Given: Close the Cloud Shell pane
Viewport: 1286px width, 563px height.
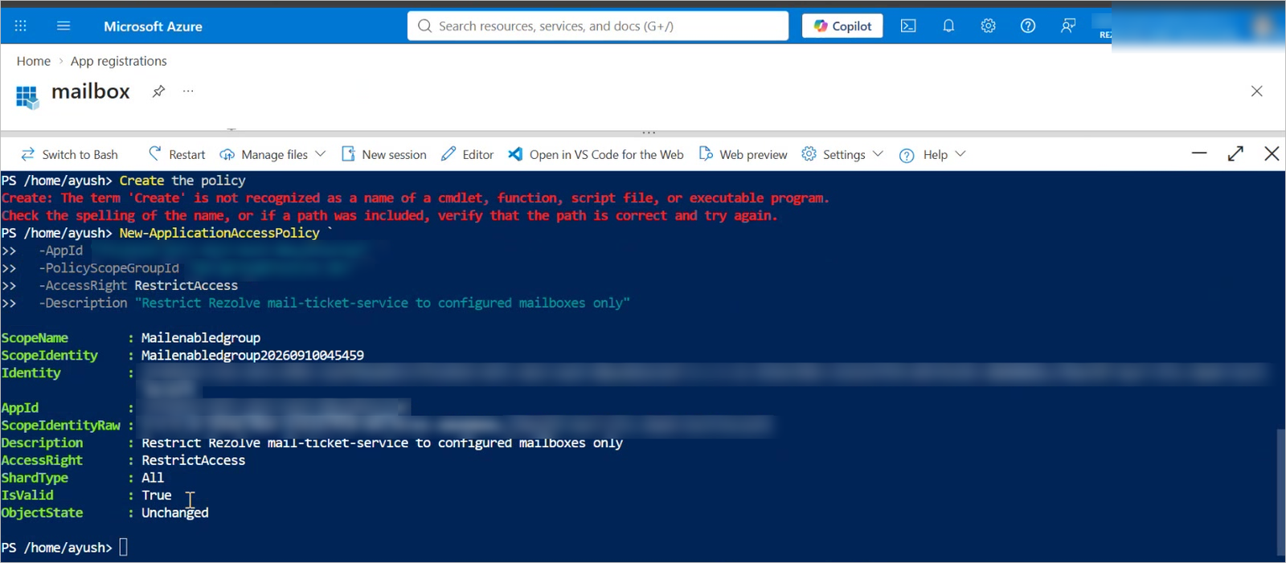Looking at the screenshot, I should pyautogui.click(x=1272, y=153).
